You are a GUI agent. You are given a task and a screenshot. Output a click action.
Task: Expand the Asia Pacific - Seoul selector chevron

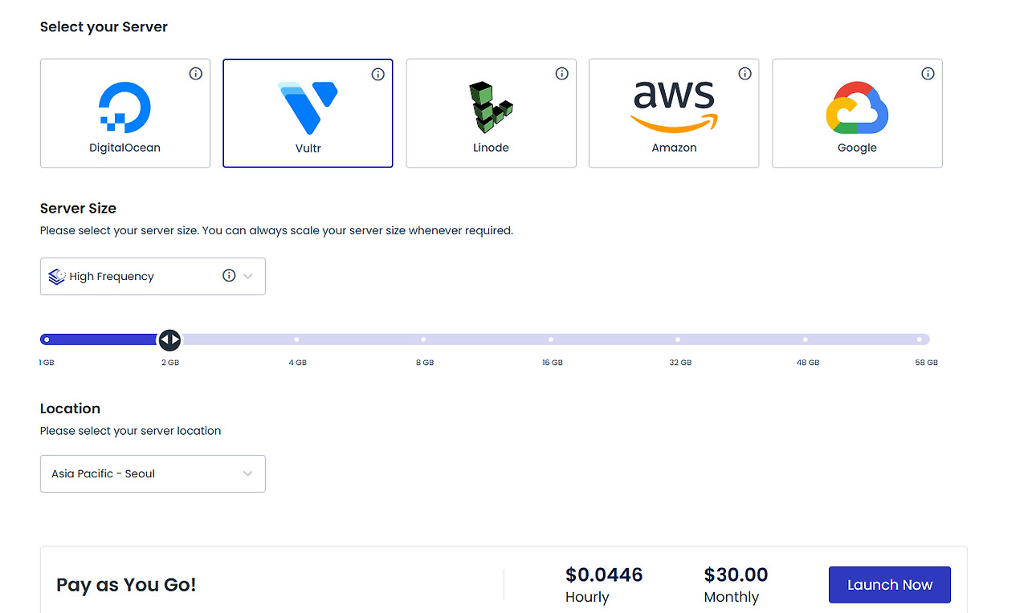(247, 473)
